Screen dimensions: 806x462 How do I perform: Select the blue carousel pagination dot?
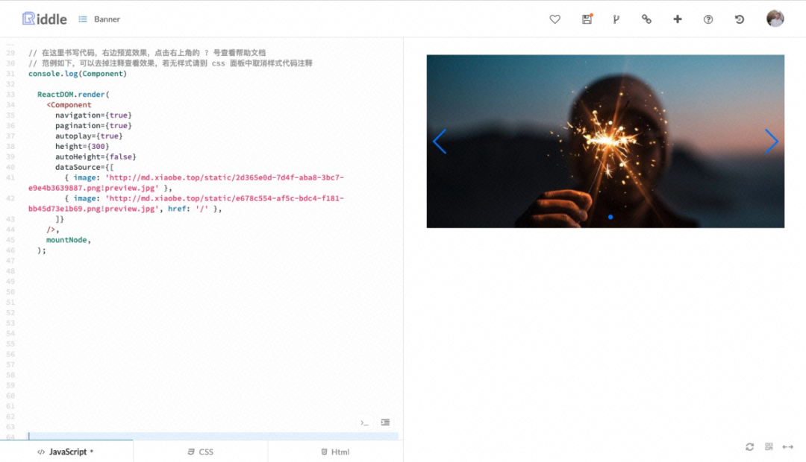click(x=610, y=217)
